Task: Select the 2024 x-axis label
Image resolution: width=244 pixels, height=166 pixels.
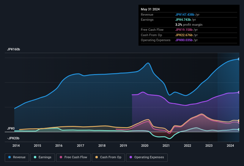Action: [x=230, y=146]
